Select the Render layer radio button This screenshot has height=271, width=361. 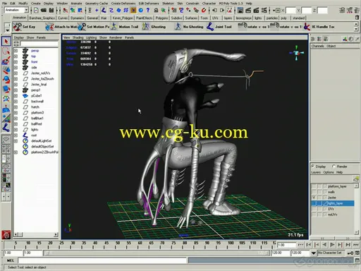(334, 167)
